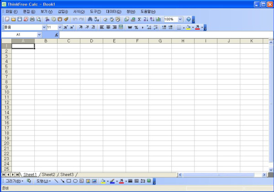Click the Help diamond icon
The image size is (274, 192).
coord(189,19)
